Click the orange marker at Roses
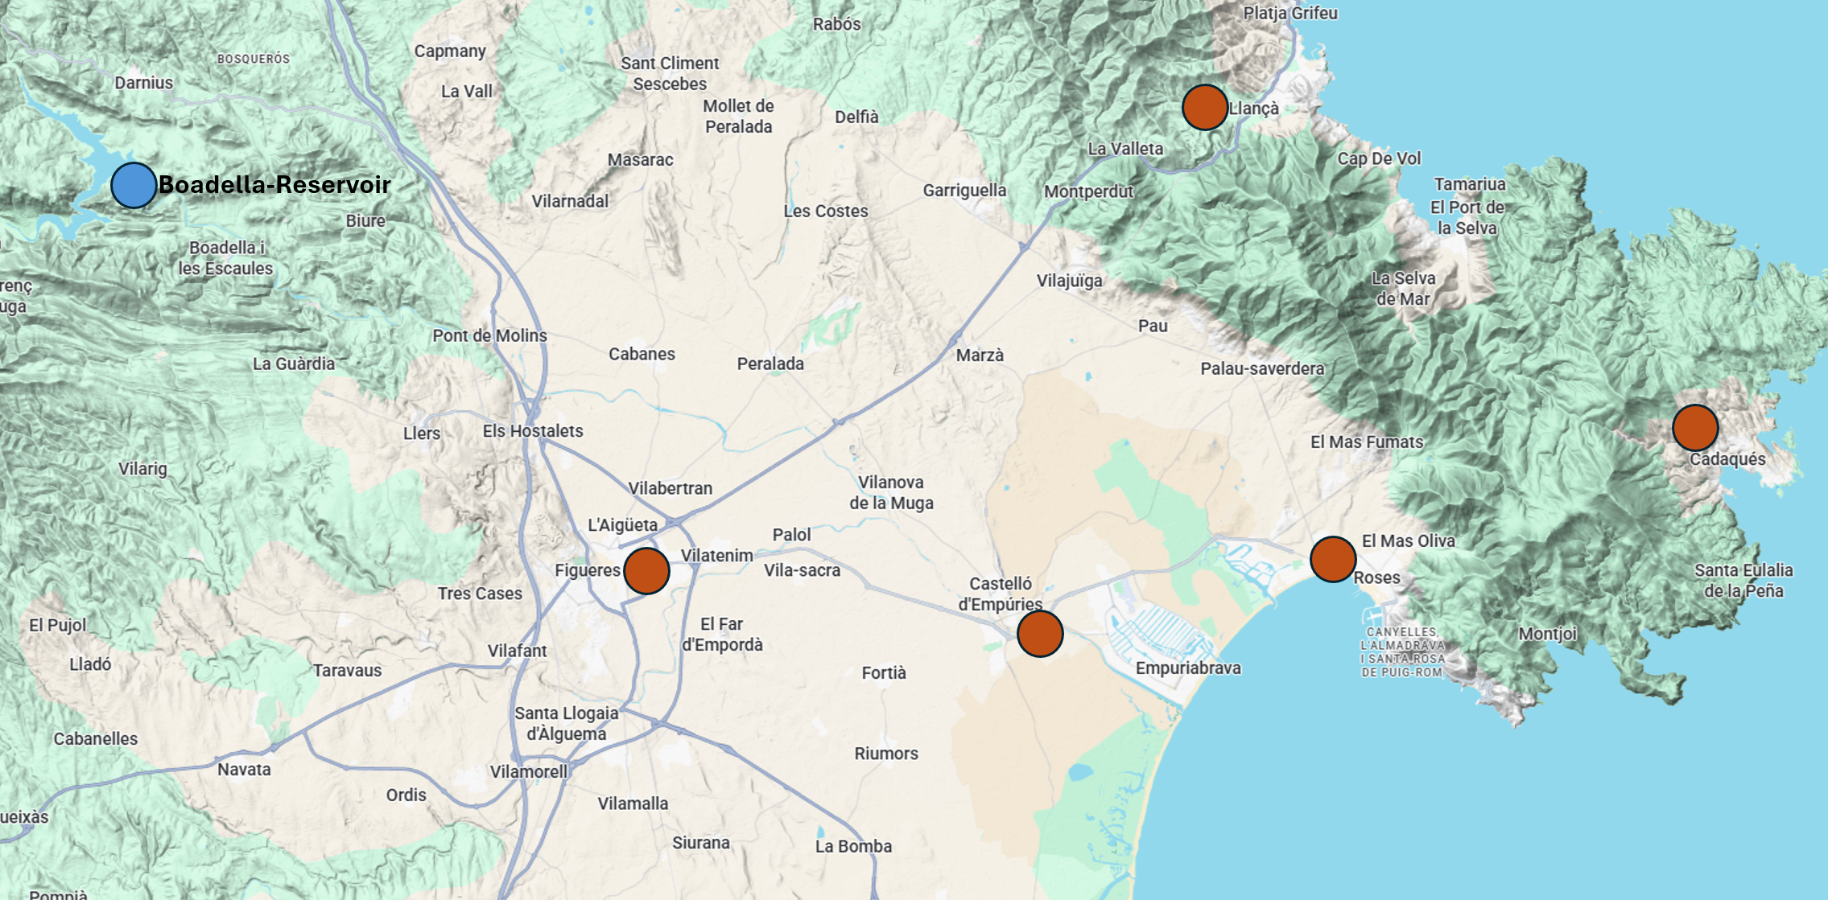 point(1333,559)
